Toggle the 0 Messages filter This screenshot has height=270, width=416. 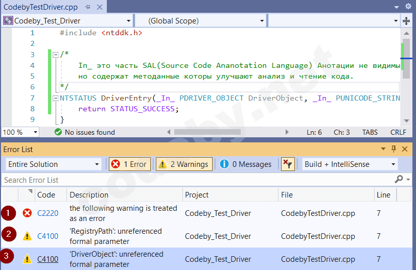[x=246, y=164]
